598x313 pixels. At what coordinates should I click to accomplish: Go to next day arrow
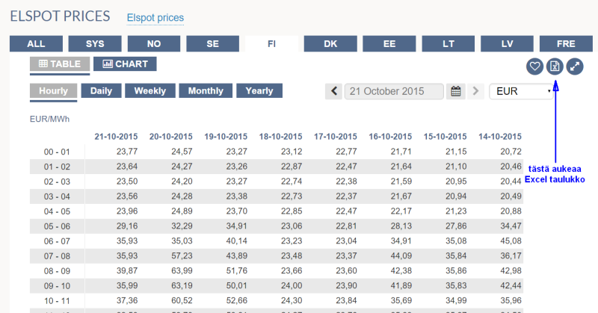475,92
